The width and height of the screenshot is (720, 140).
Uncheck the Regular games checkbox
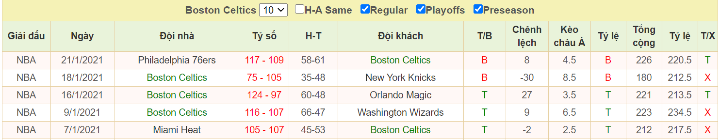pos(365,9)
